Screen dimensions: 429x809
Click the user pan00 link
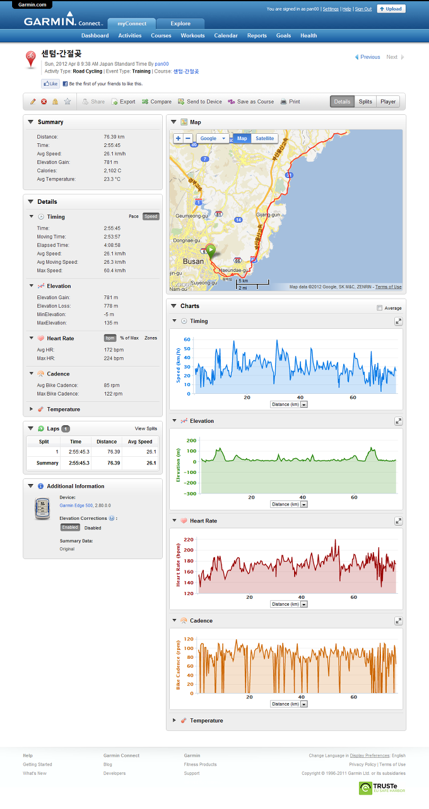[x=162, y=64]
